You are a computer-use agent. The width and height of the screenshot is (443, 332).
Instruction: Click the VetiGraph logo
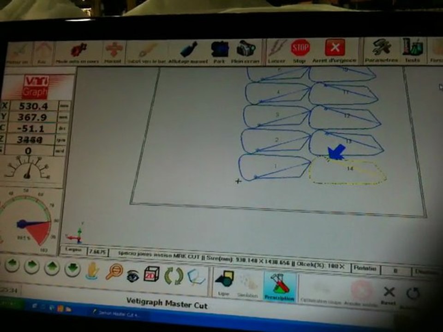pyautogui.click(x=36, y=87)
